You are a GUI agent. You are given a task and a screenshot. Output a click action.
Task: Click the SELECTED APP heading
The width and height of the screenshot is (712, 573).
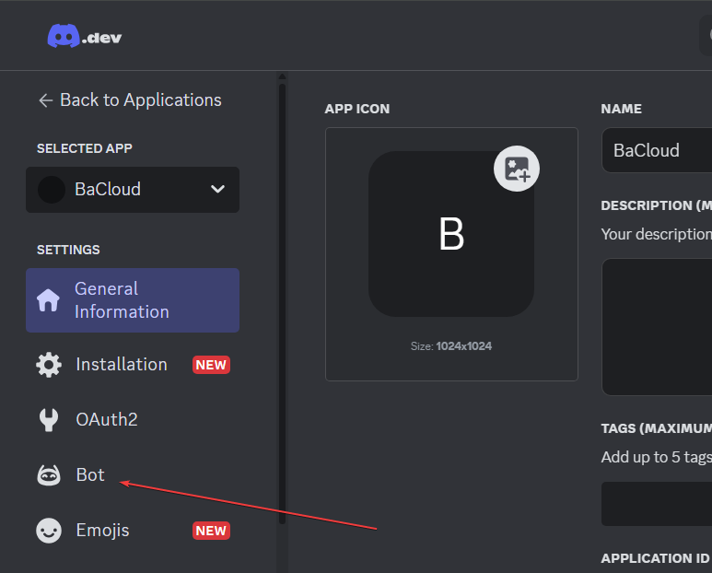[x=85, y=148]
